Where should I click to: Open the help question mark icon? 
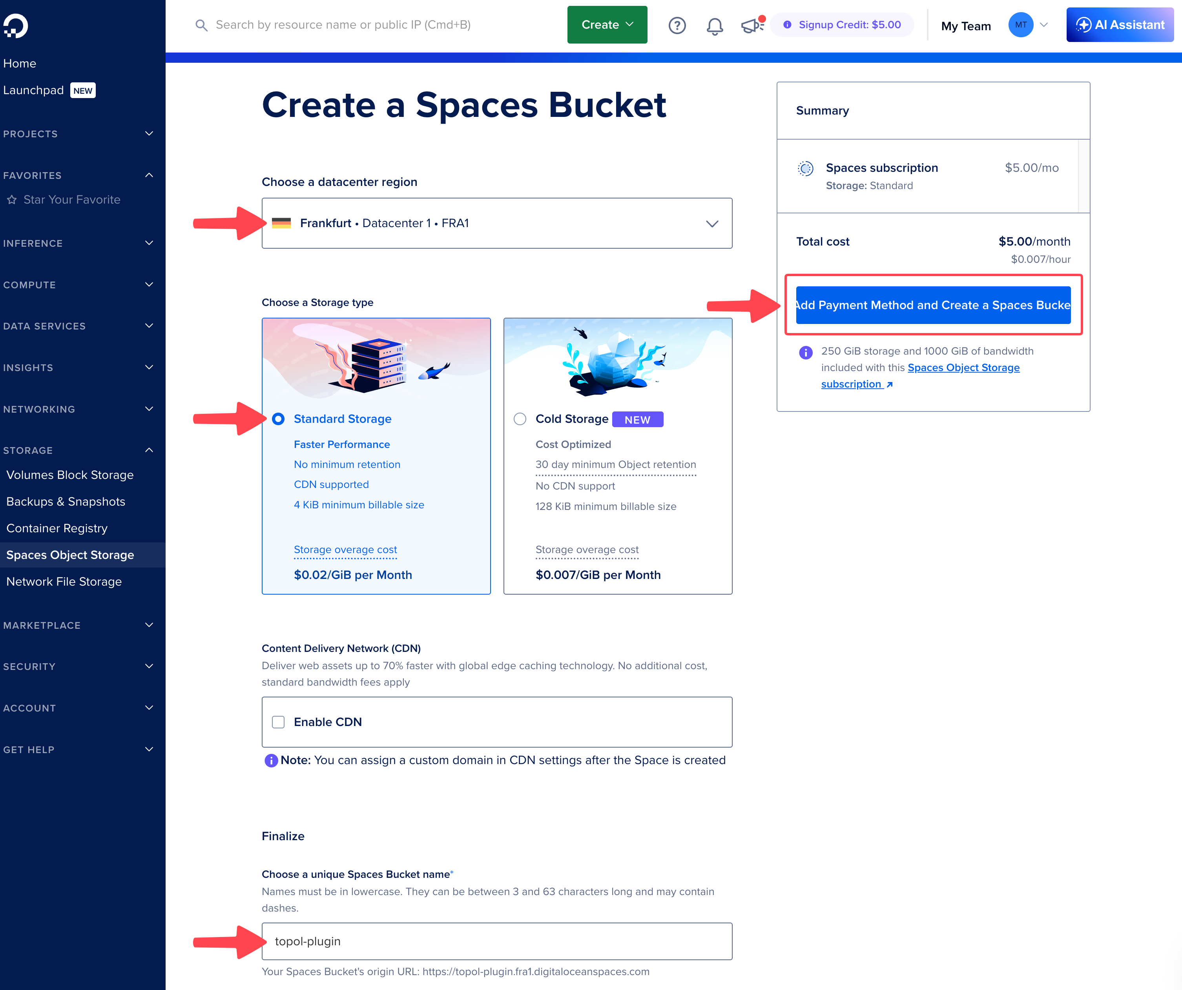tap(677, 25)
